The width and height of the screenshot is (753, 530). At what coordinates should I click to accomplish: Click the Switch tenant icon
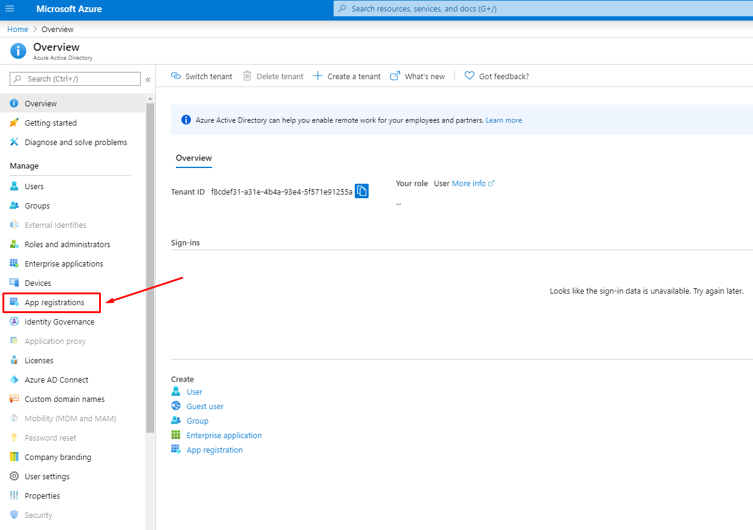(176, 76)
